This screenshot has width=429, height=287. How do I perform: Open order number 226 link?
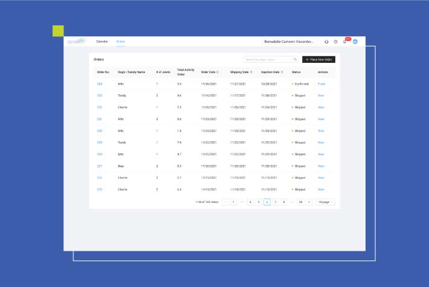[x=100, y=178]
